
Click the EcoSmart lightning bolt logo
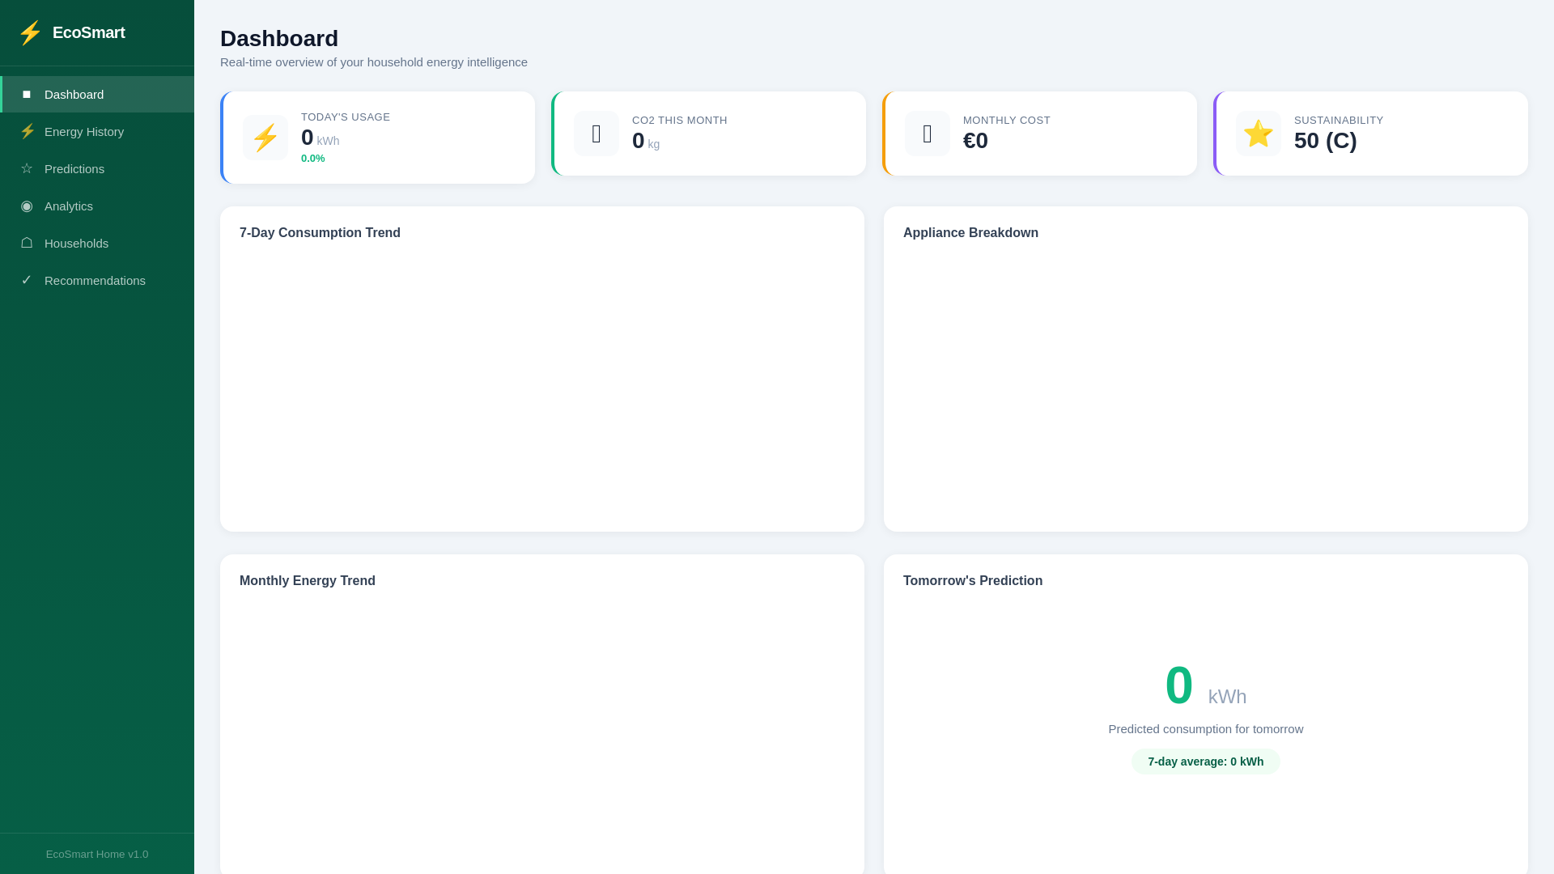pos(30,32)
